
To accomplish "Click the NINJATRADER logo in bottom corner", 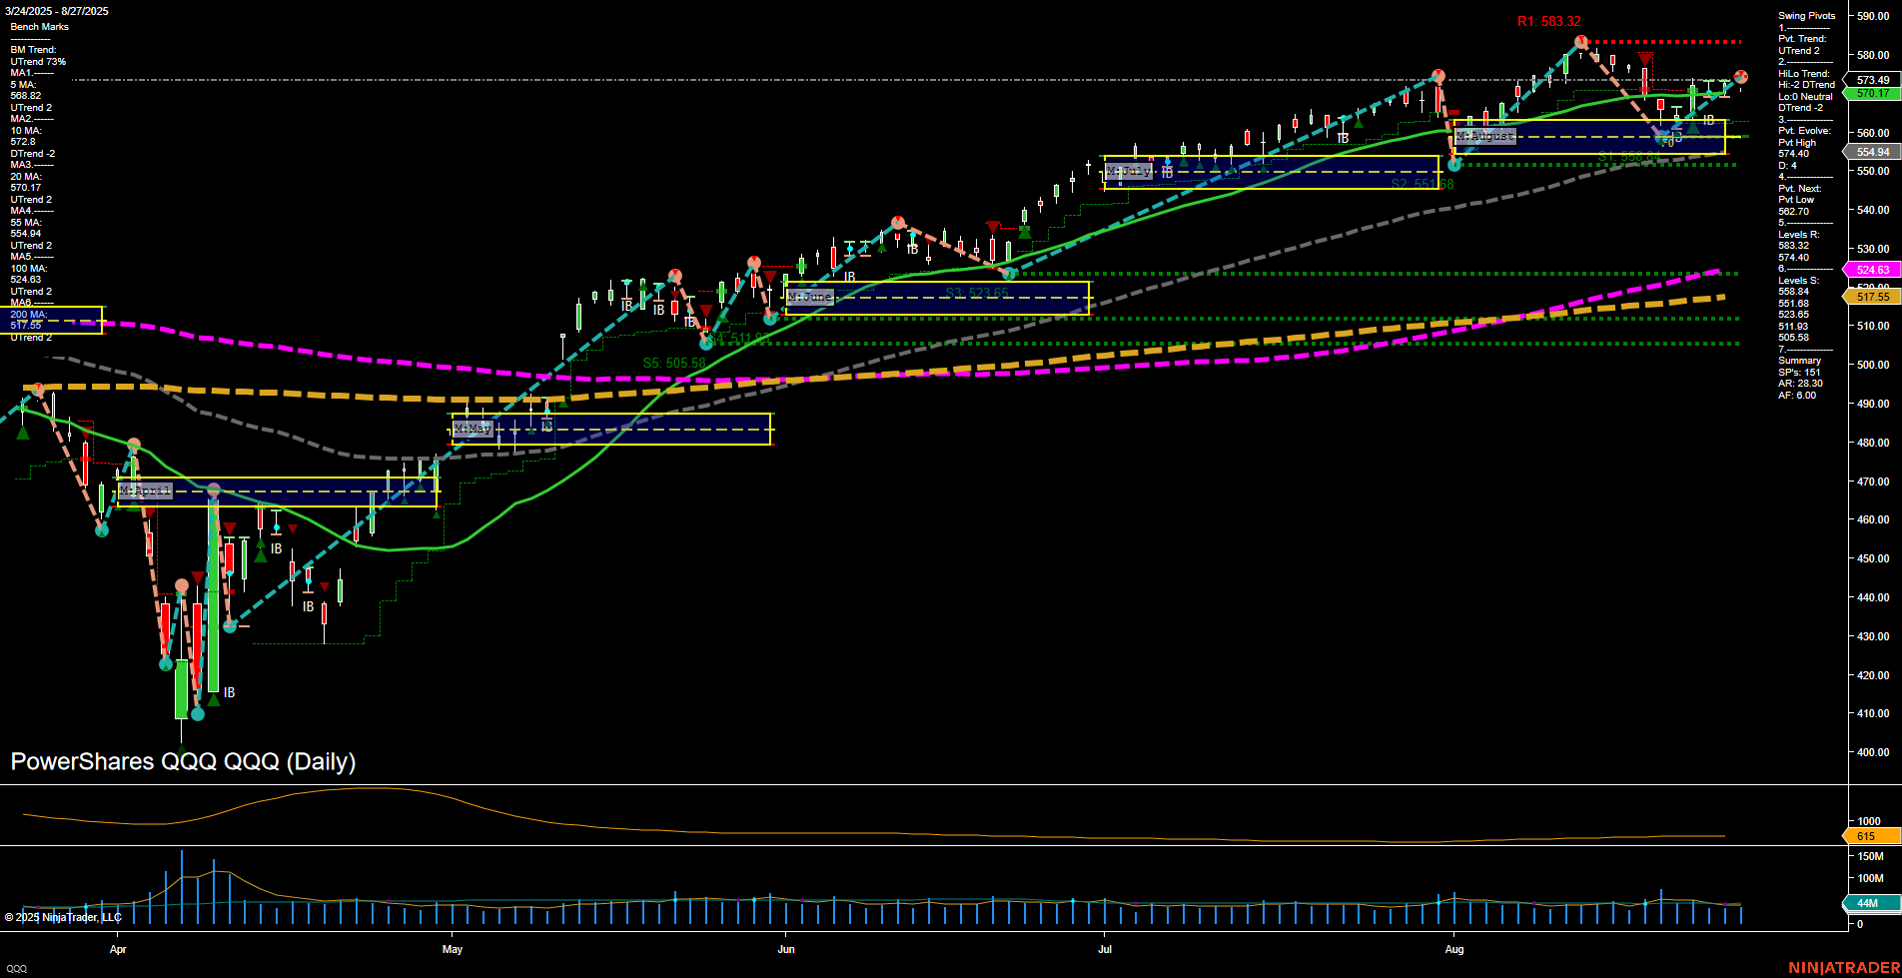I will [1842, 968].
